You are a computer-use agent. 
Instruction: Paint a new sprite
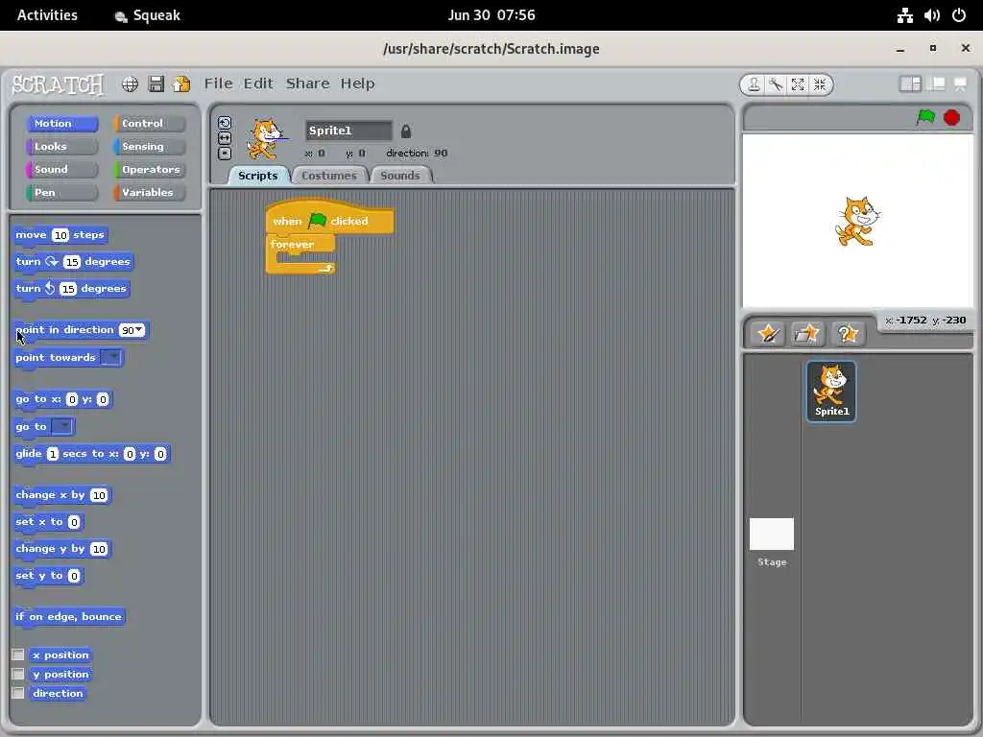(x=768, y=333)
